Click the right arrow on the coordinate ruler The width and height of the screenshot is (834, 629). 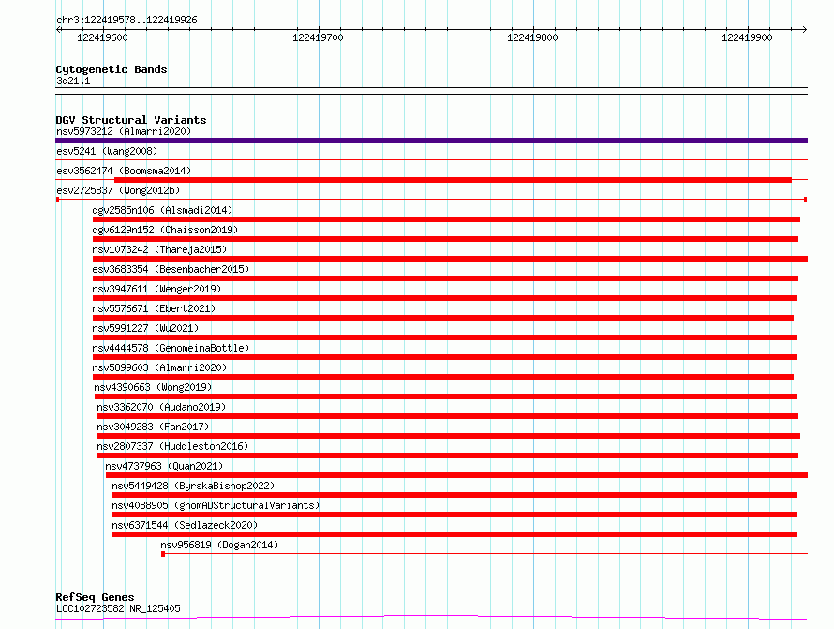coord(804,30)
